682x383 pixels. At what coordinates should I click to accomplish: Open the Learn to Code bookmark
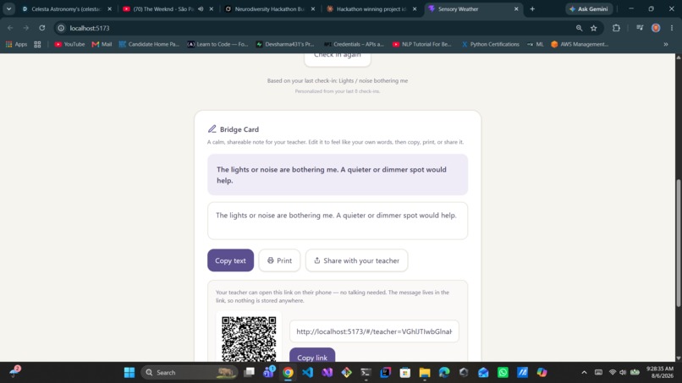(217, 44)
